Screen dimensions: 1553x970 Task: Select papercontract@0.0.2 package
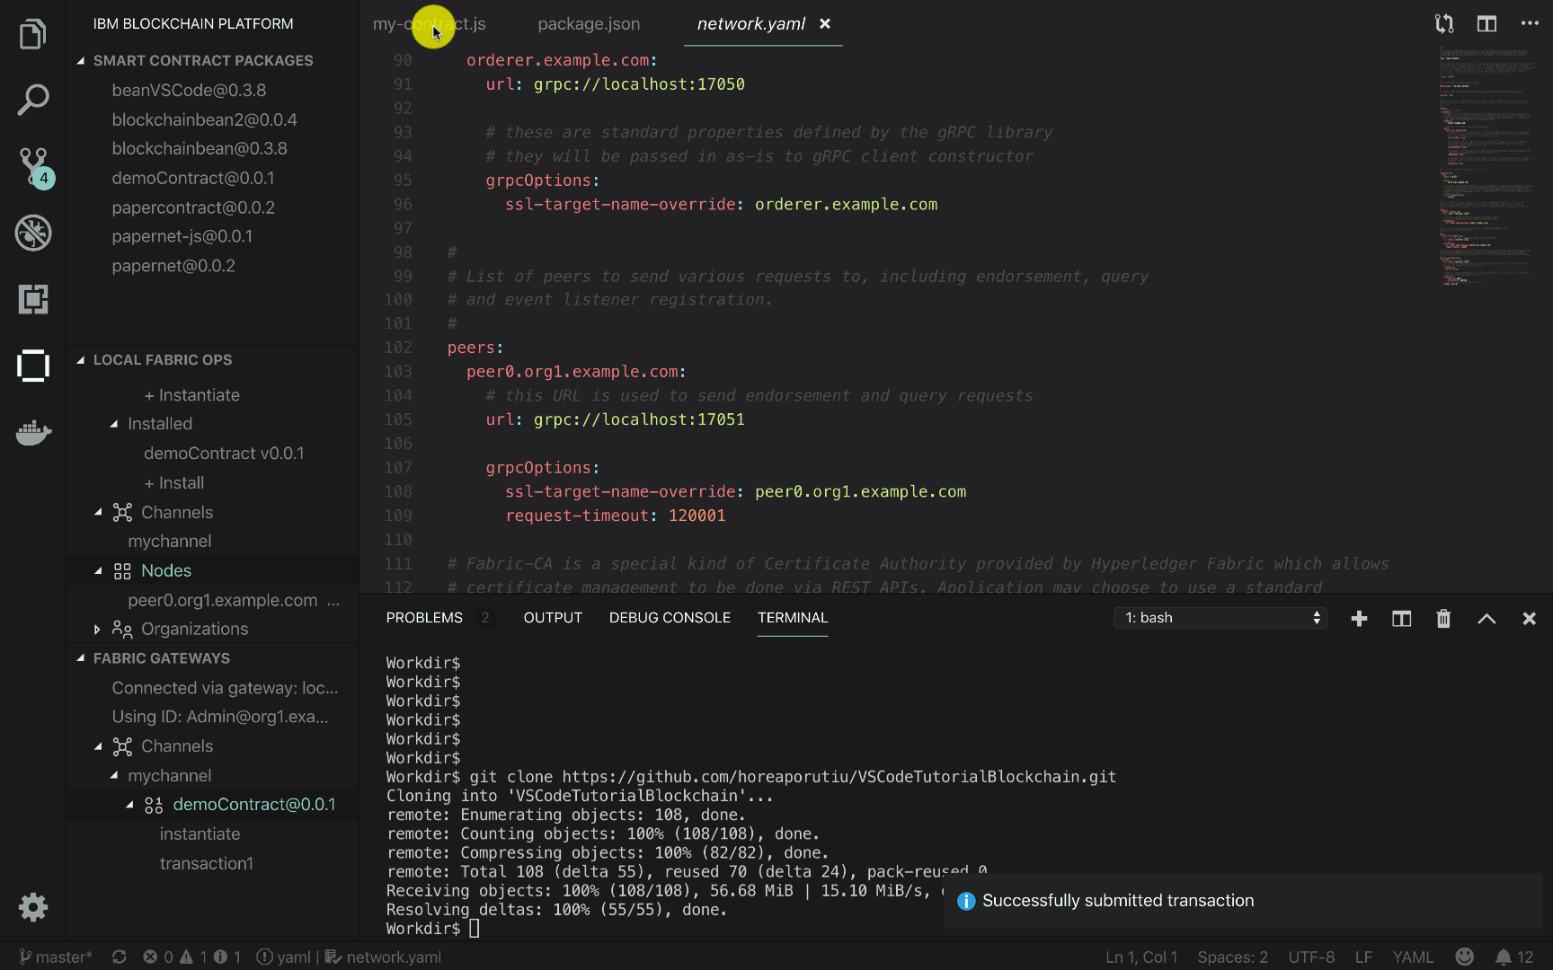pos(193,208)
